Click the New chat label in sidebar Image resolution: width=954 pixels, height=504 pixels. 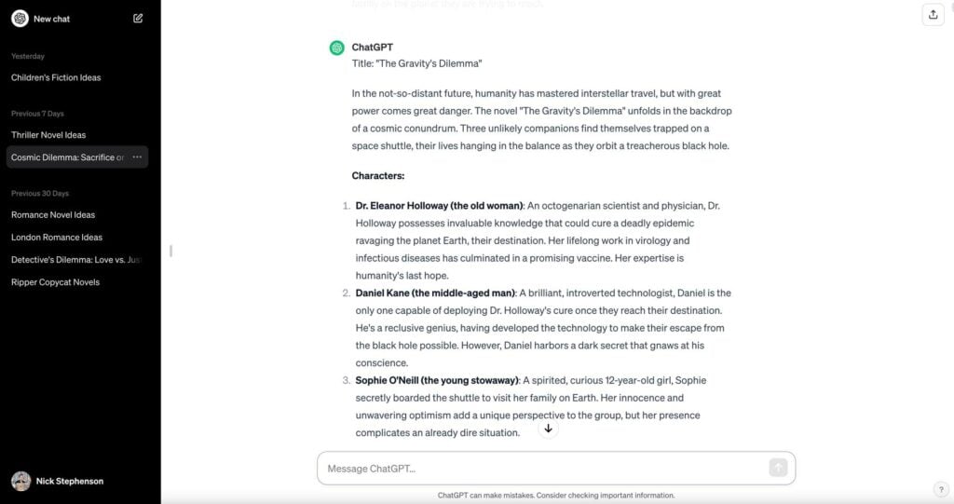52,19
